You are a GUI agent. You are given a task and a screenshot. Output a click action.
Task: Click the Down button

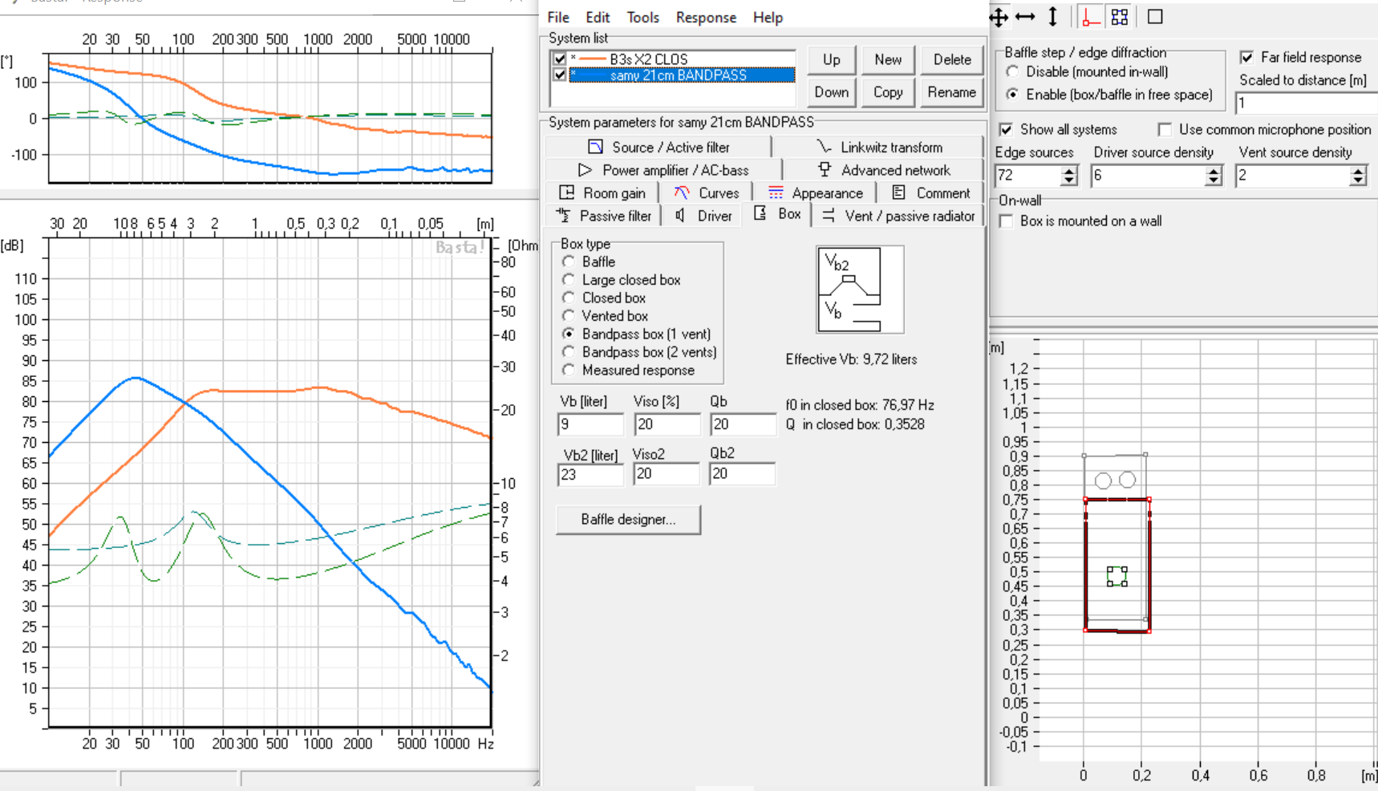(832, 92)
